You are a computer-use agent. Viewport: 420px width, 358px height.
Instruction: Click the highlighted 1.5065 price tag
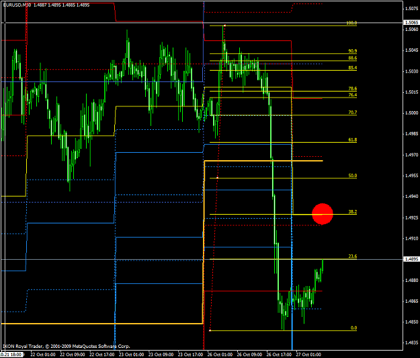tap(411, 22)
